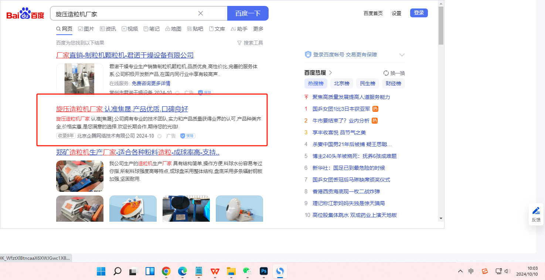Select the 热搜榜 tab

(316, 83)
